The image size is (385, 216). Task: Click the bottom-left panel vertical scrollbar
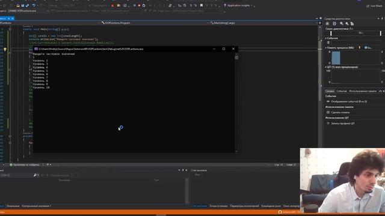tap(187, 191)
